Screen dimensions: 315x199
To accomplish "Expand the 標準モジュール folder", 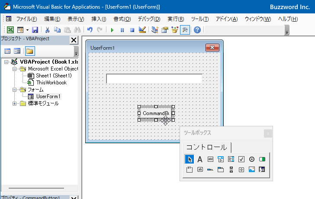I will (x=14, y=104).
